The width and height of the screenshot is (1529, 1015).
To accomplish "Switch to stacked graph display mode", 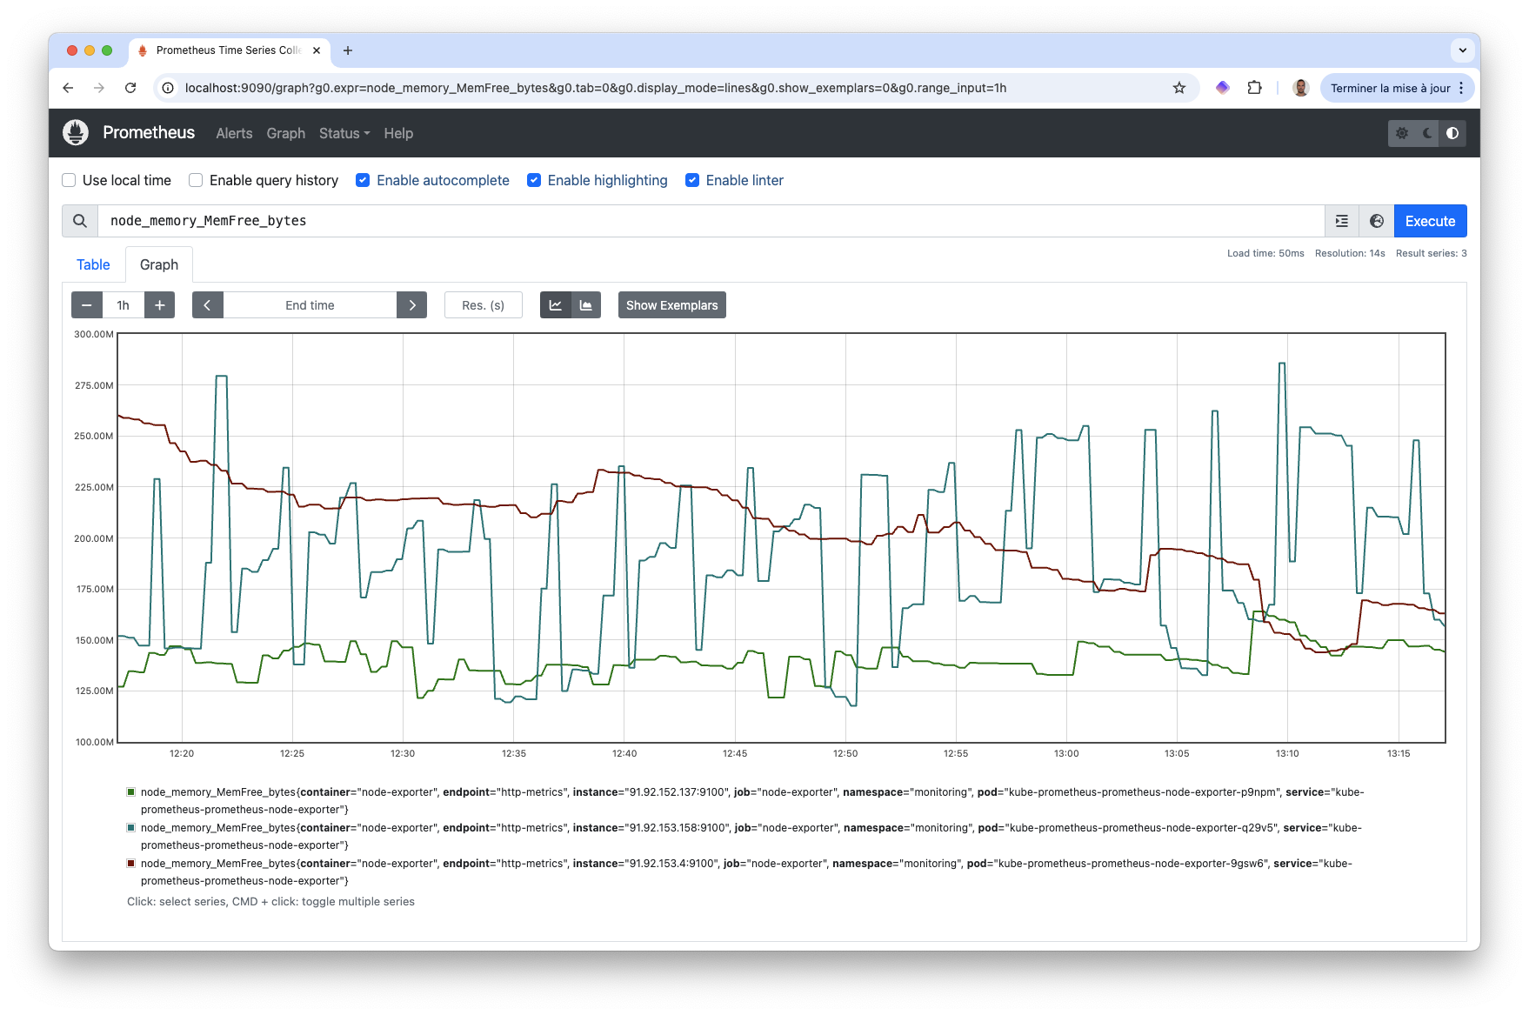I will (586, 305).
